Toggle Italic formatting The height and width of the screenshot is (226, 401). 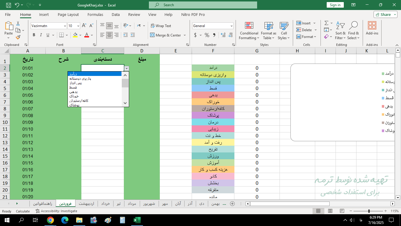[41, 35]
